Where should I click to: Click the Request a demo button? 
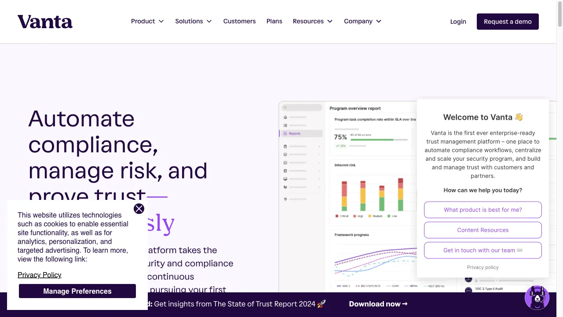pos(508,22)
